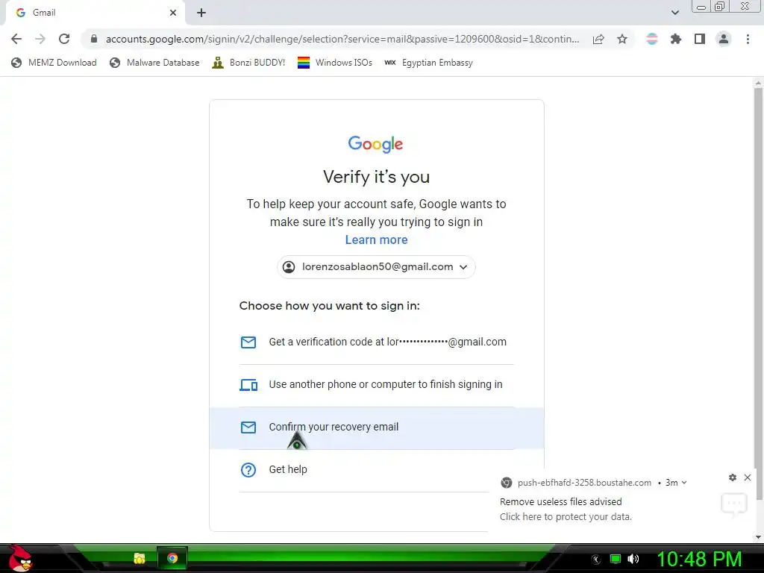
Task: Share this page via share icon
Action: click(598, 39)
